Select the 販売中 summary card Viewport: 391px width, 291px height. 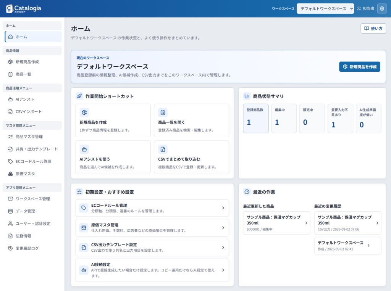point(312,118)
